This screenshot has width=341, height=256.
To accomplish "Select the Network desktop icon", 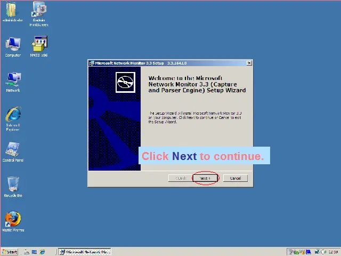I will pyautogui.click(x=13, y=82).
